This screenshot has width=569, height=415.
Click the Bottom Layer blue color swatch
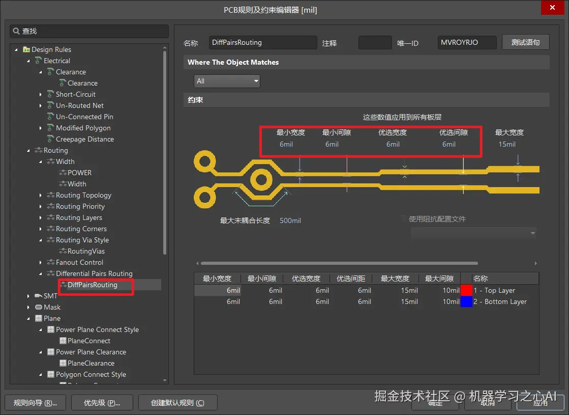(466, 301)
